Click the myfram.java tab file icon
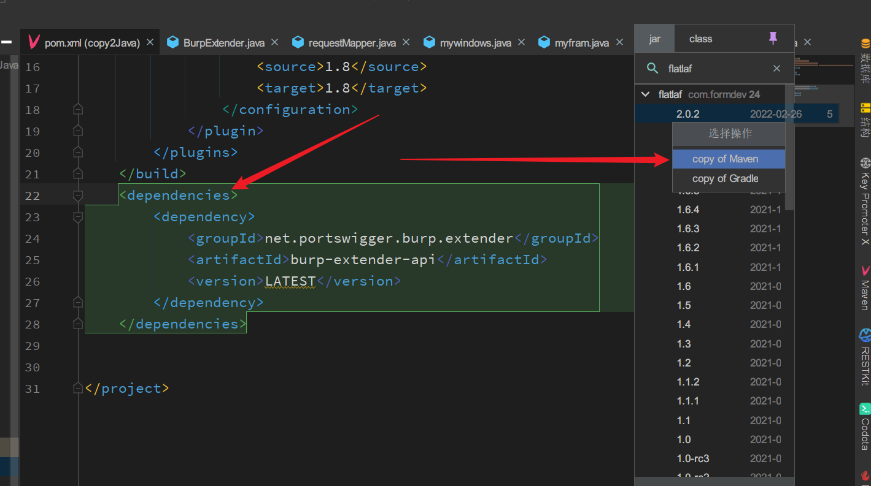The width and height of the screenshot is (871, 486). [x=544, y=42]
